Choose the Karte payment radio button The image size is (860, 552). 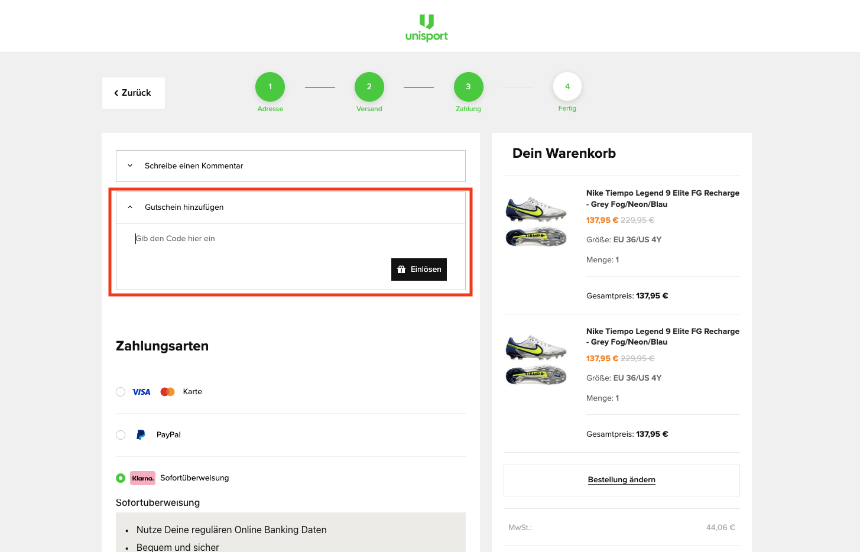[x=121, y=392]
